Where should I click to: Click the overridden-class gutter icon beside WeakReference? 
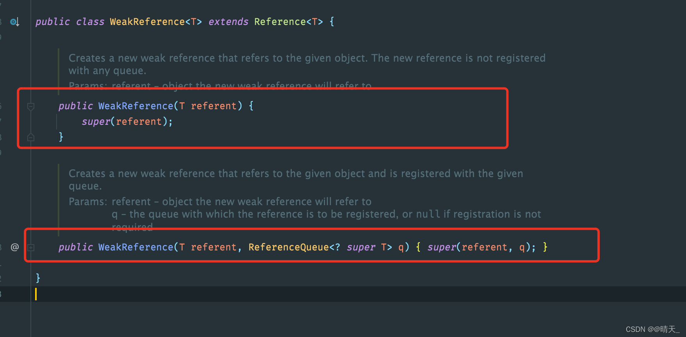pos(15,22)
